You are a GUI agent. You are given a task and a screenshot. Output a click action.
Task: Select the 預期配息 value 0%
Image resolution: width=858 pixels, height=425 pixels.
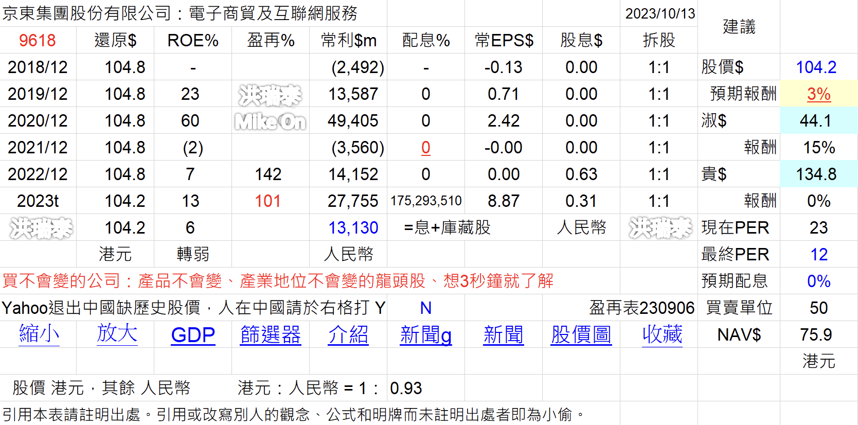click(819, 281)
